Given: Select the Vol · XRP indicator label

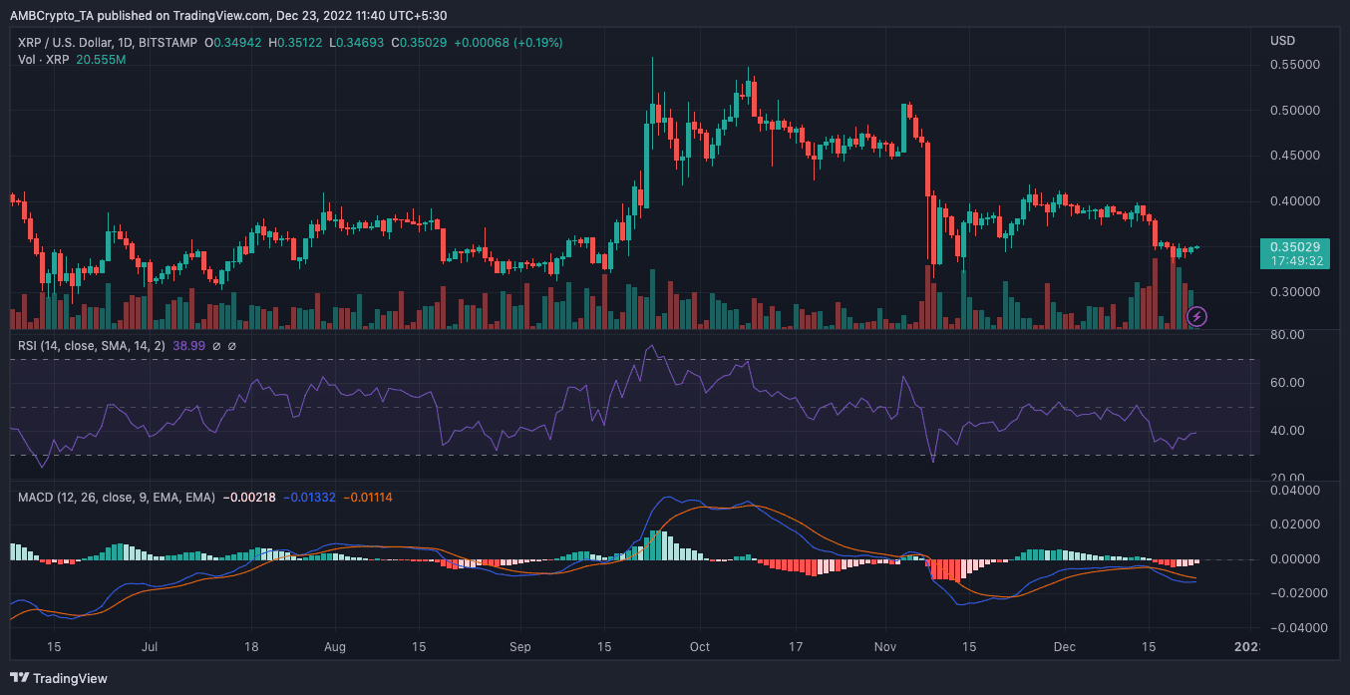Looking at the screenshot, I should pyautogui.click(x=45, y=60).
